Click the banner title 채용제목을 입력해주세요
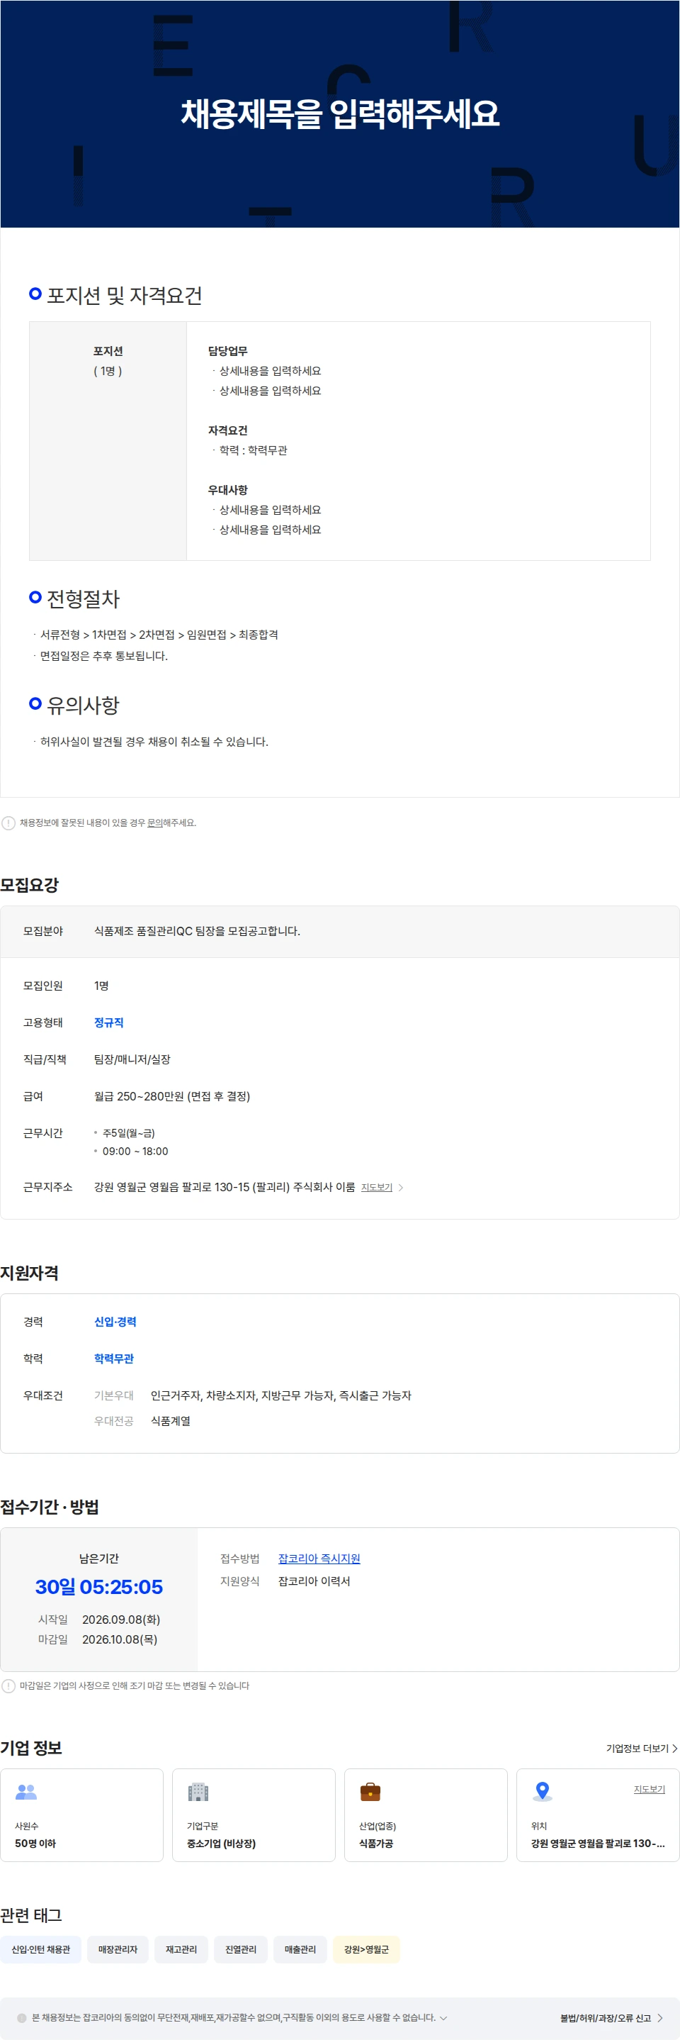 point(340,113)
